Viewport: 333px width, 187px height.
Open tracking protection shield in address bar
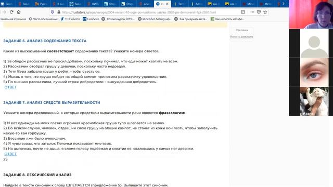pyautogui.click(x=53, y=12)
